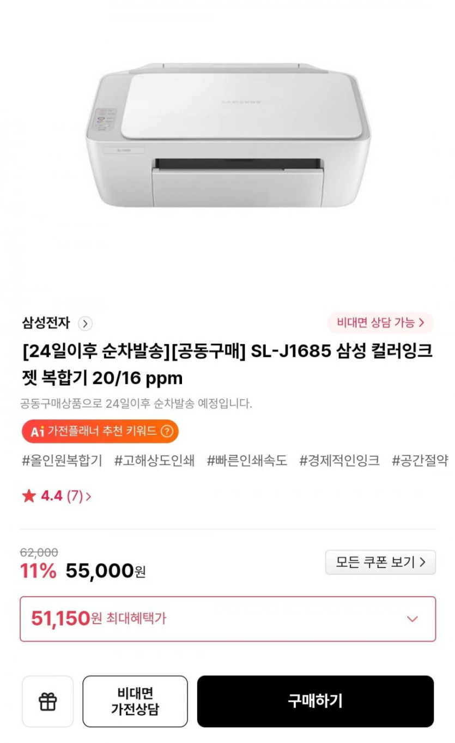The height and width of the screenshot is (743, 455).
Task: Open 모든 쿠폰 보기 coupons button
Action: click(380, 562)
